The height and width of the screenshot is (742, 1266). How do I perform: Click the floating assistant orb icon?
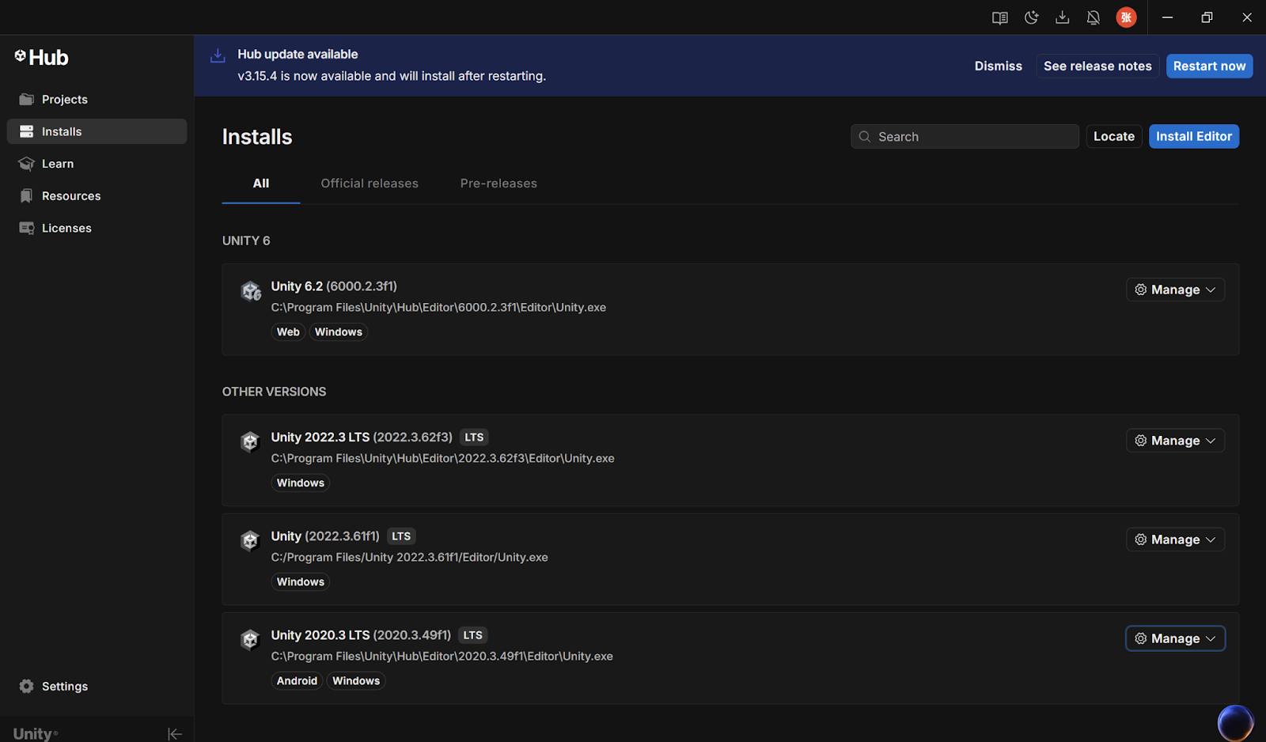(1234, 722)
